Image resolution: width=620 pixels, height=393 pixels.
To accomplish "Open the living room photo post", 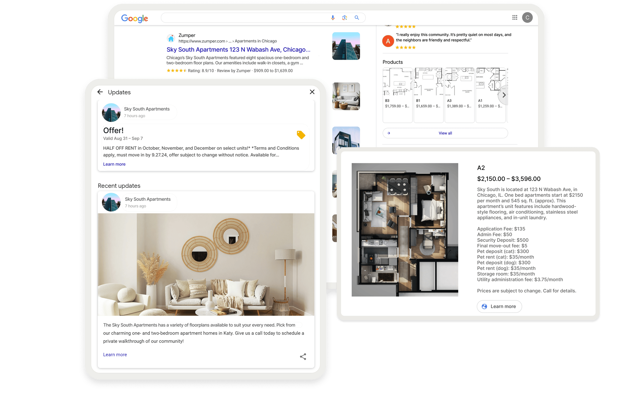I will 206,264.
